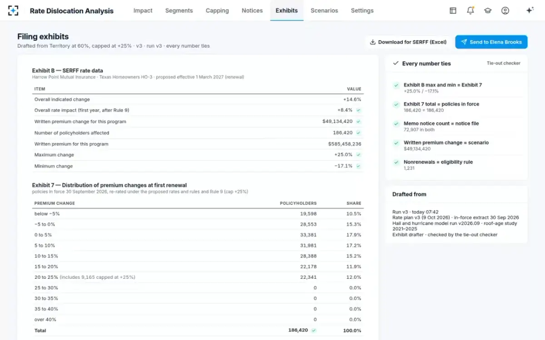
Task: Click check mark beside Overall rate impact value
Action: pos(358,110)
